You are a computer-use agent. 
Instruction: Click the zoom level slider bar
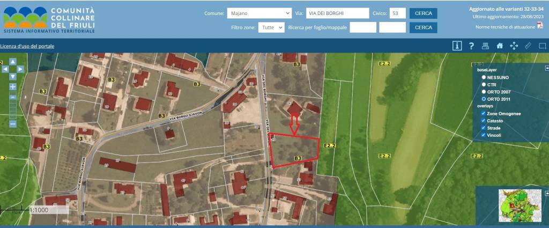point(13,105)
